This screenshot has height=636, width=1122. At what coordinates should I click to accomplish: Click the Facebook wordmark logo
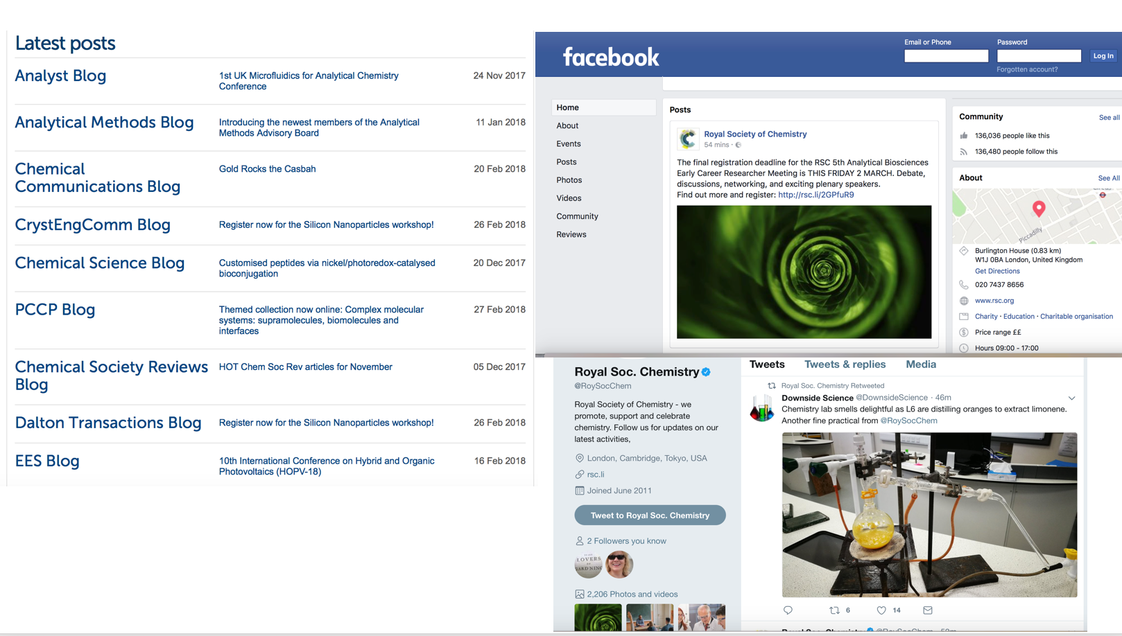point(611,56)
